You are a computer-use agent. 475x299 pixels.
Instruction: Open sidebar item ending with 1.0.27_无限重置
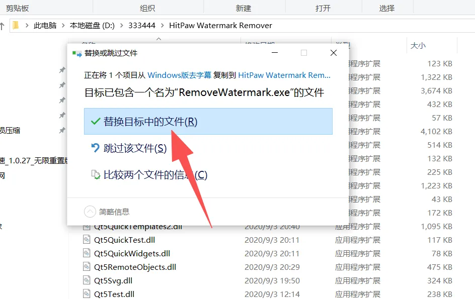coord(33,161)
